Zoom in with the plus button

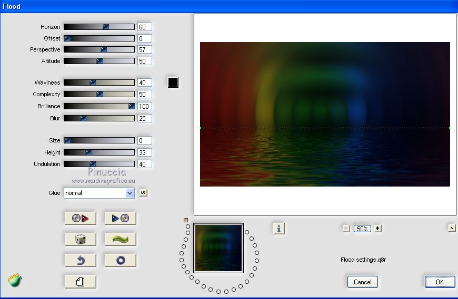pyautogui.click(x=377, y=229)
